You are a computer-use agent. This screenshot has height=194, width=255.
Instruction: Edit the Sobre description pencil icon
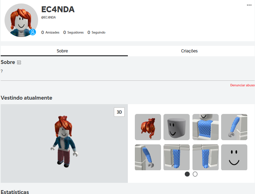19,62
